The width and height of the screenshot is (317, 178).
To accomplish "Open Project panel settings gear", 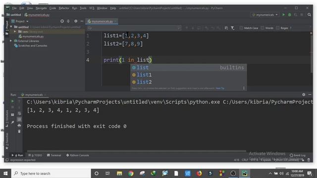I will 76,21.
